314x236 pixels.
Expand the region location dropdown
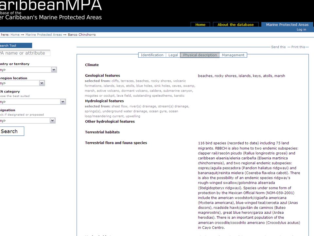tap(22, 83)
